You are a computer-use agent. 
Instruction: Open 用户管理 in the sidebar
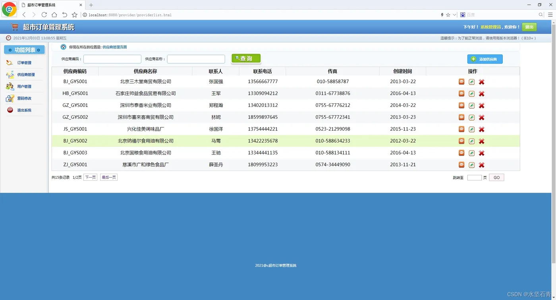tap(24, 87)
